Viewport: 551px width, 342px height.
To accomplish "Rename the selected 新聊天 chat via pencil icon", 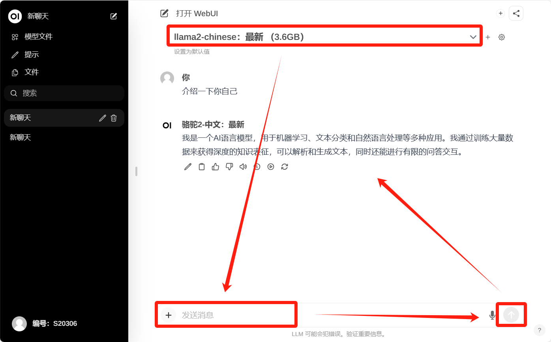I will (103, 118).
